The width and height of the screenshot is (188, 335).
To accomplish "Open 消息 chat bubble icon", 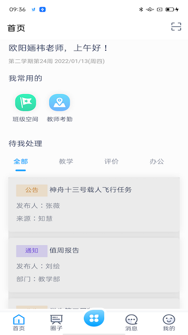I will pos(131,320).
